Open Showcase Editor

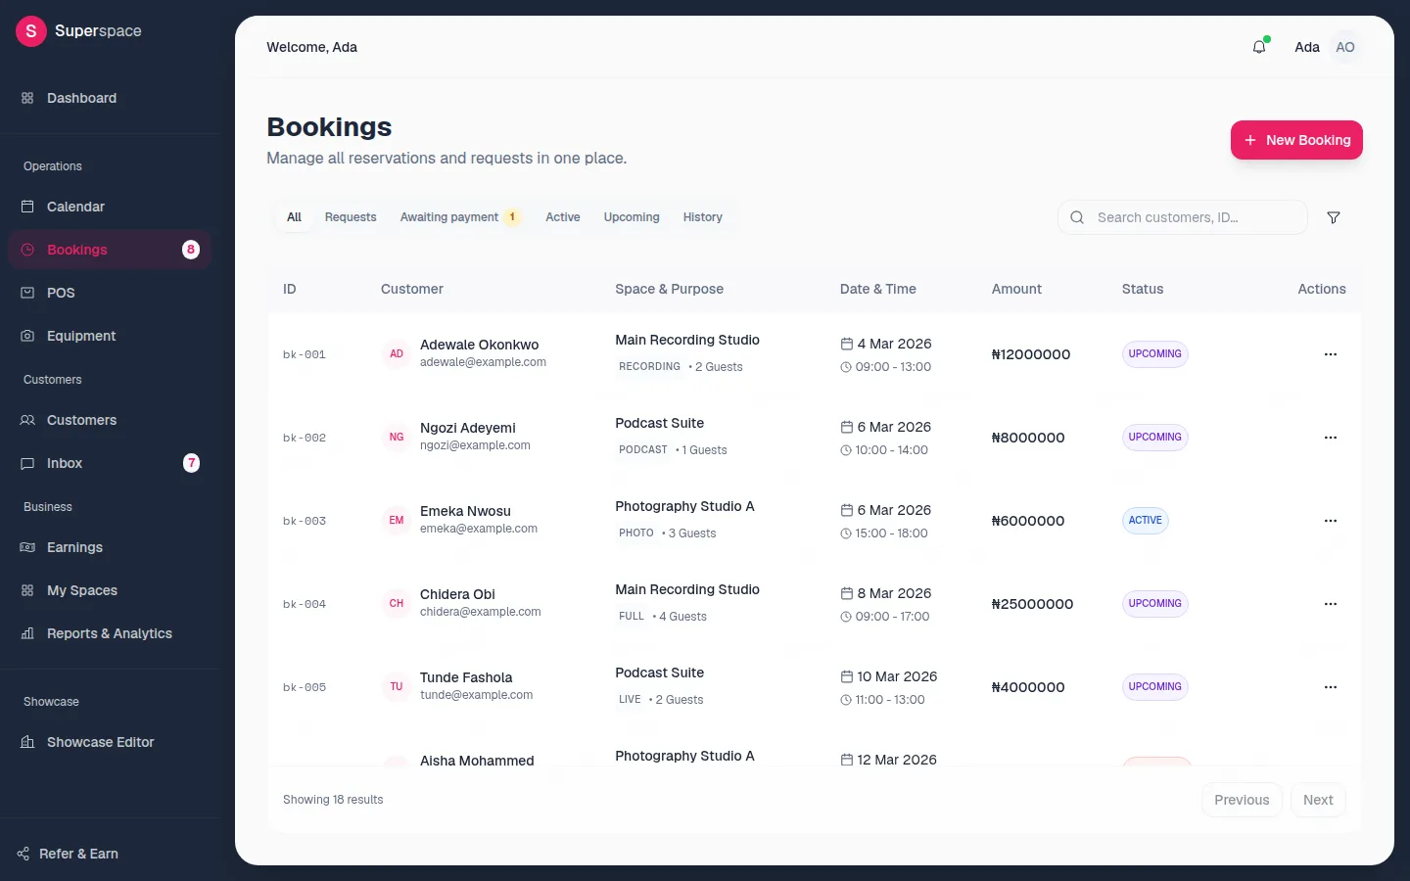click(110, 742)
